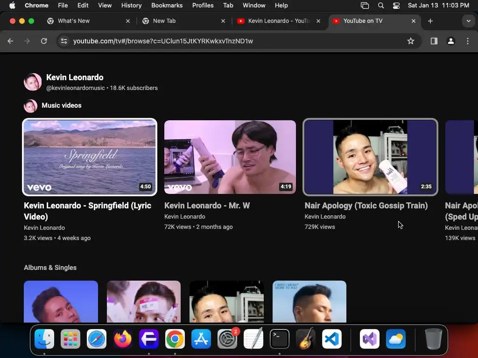This screenshot has width=478, height=358.
Task: Click the date and time clock
Action: [x=438, y=5]
